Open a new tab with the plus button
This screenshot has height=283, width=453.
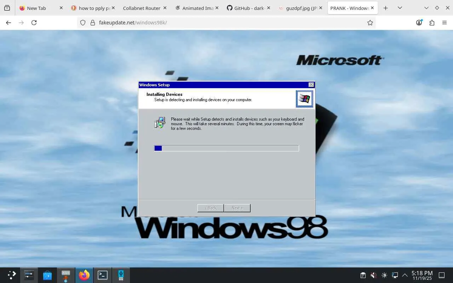[386, 8]
